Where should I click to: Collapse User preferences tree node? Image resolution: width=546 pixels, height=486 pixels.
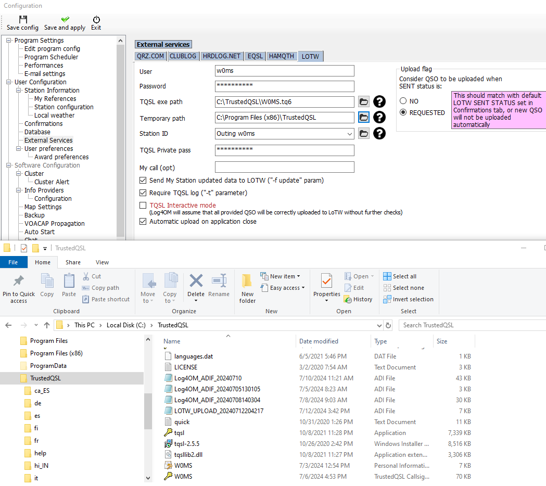tap(18, 149)
